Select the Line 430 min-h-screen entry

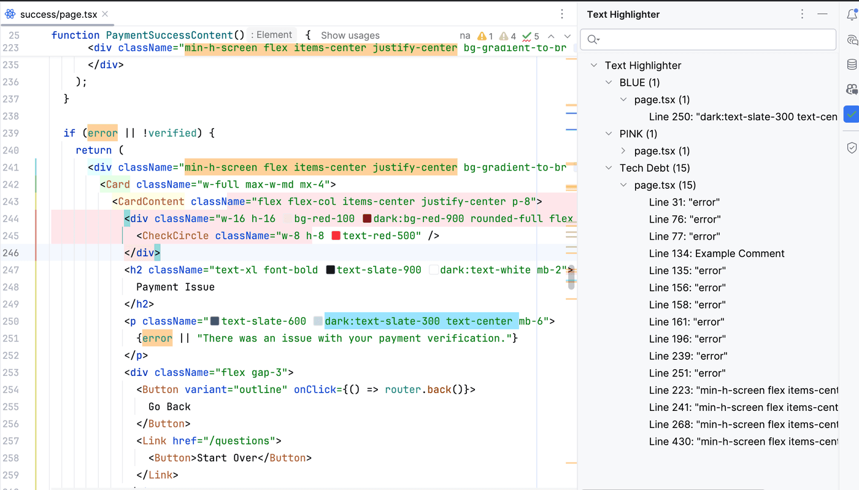[x=744, y=442]
